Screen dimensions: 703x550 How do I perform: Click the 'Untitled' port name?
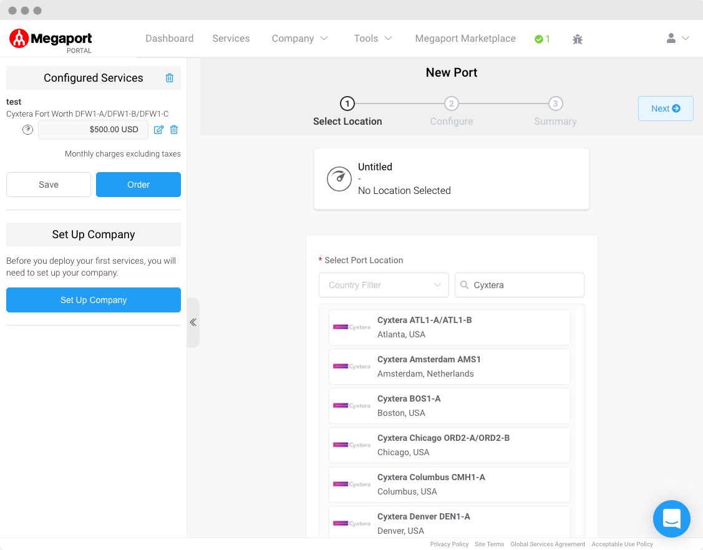click(375, 166)
